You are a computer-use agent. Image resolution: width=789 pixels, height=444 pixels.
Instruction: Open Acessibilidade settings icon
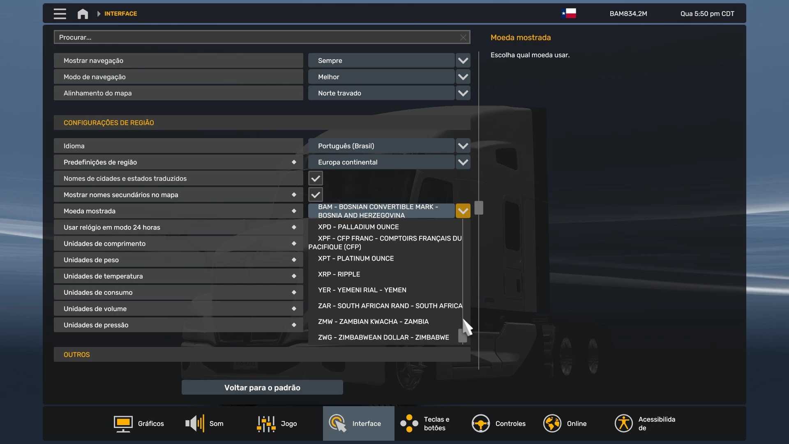(x=623, y=423)
